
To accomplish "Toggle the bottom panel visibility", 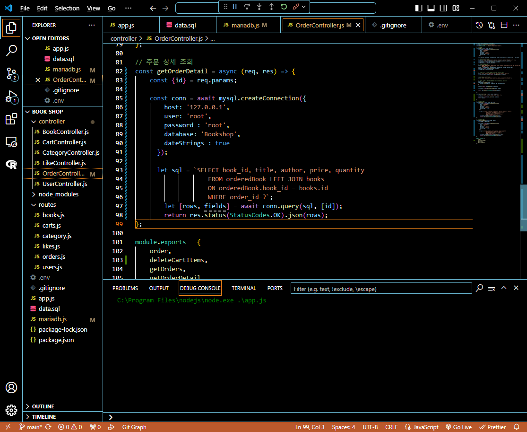I will [431, 8].
